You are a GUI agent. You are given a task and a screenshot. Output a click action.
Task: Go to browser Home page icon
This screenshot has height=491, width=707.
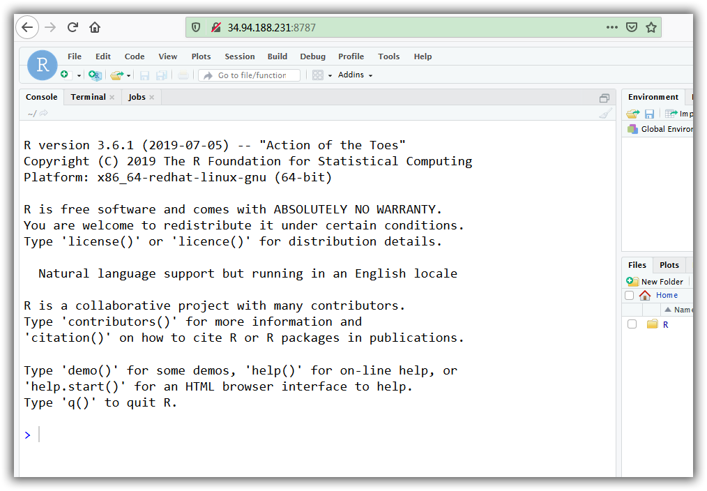[x=95, y=27]
